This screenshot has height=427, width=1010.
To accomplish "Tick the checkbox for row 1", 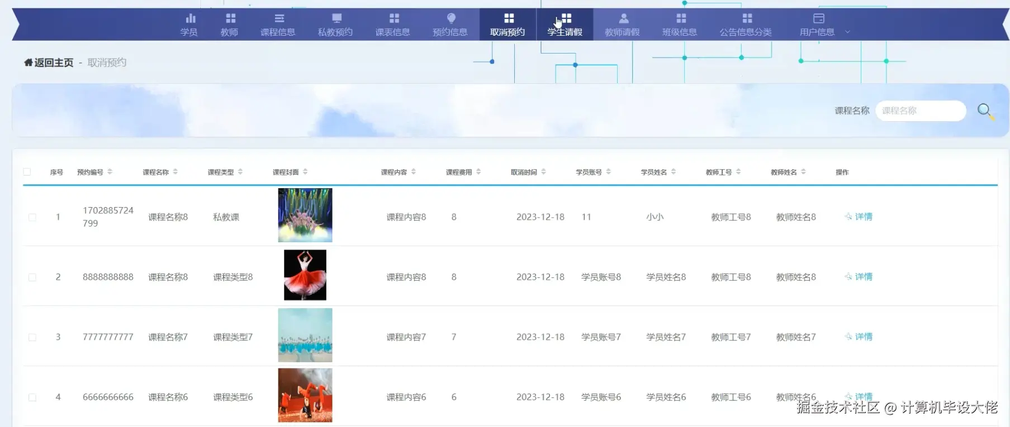I will (32, 217).
